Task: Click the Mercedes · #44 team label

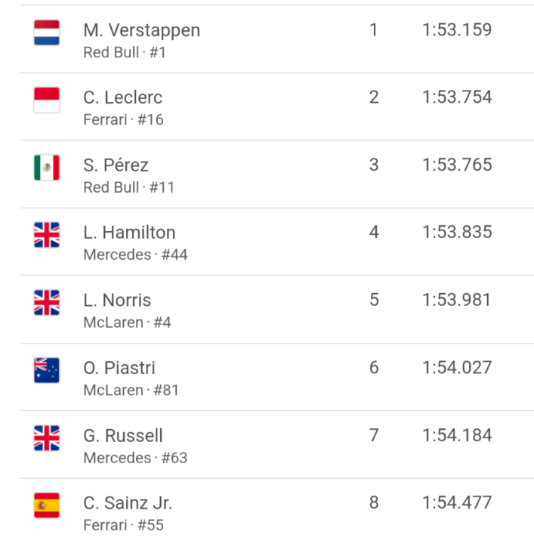Action: [x=135, y=255]
